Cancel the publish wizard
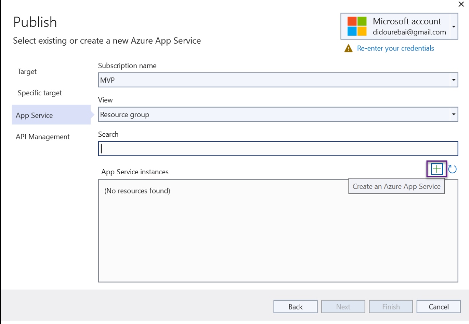Image resolution: width=469 pixels, height=324 pixels. (x=438, y=307)
